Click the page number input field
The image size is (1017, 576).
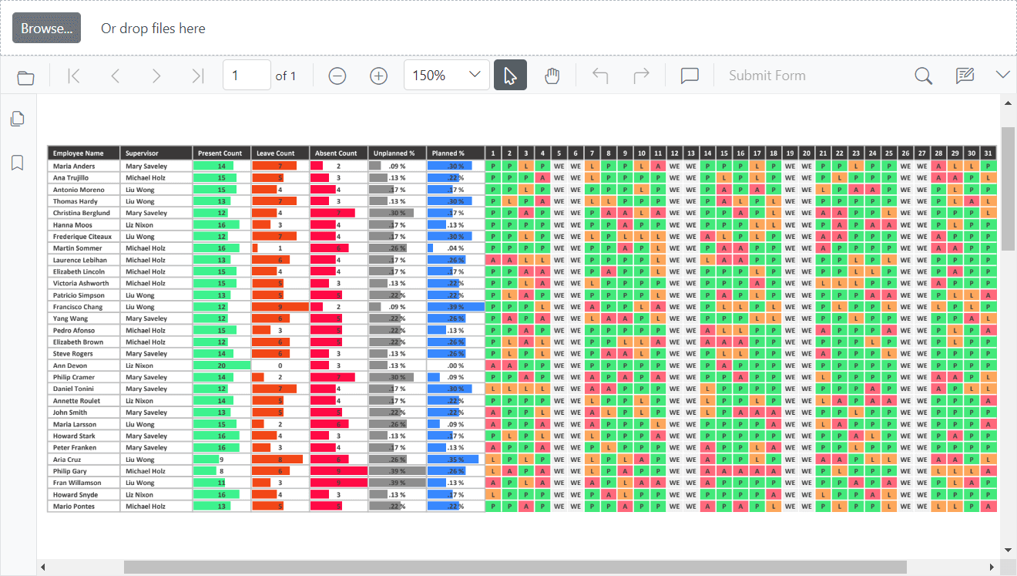247,76
